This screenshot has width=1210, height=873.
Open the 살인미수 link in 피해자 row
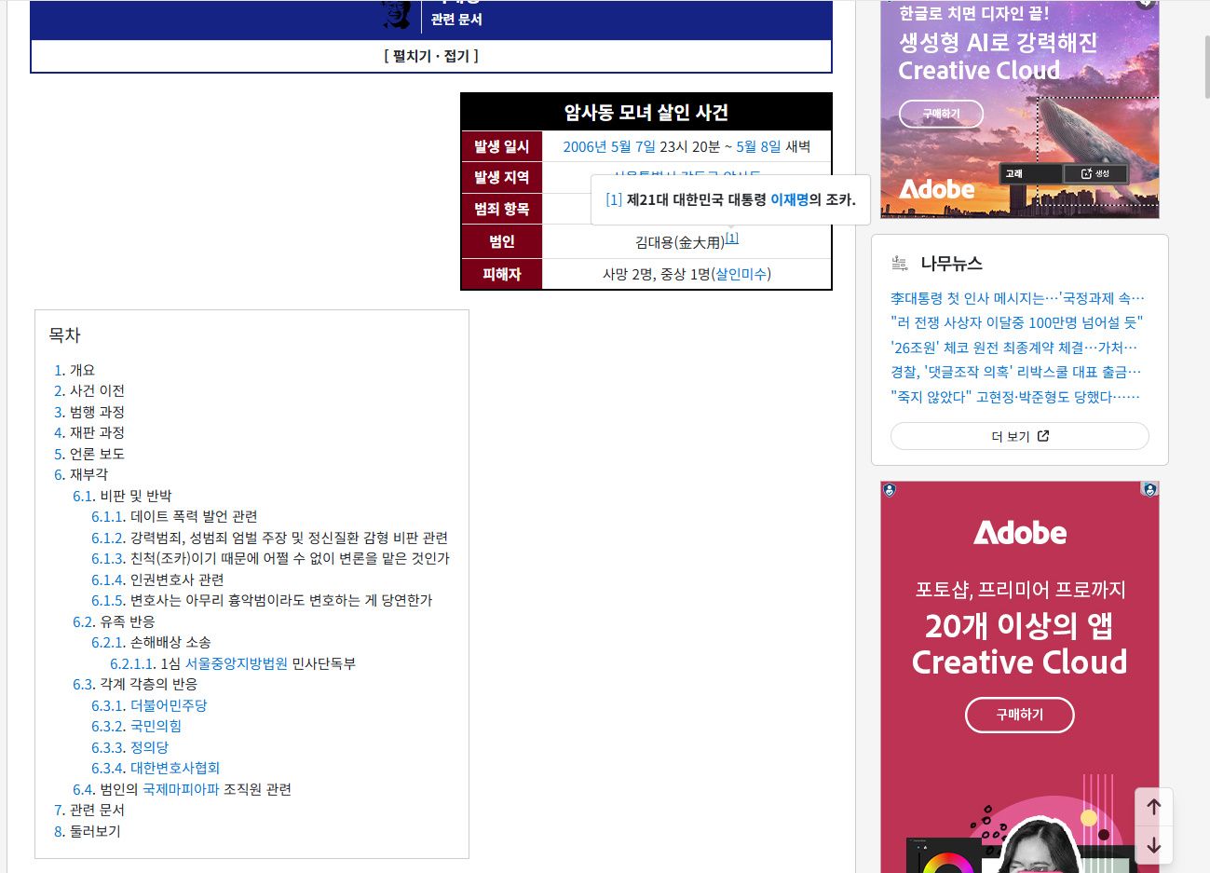point(741,274)
